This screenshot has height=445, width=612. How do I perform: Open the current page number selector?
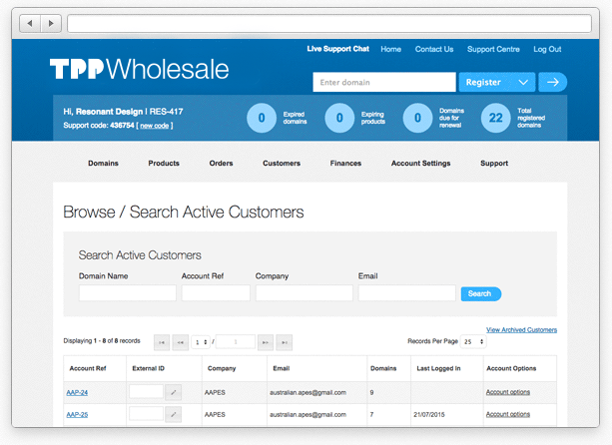(x=201, y=341)
